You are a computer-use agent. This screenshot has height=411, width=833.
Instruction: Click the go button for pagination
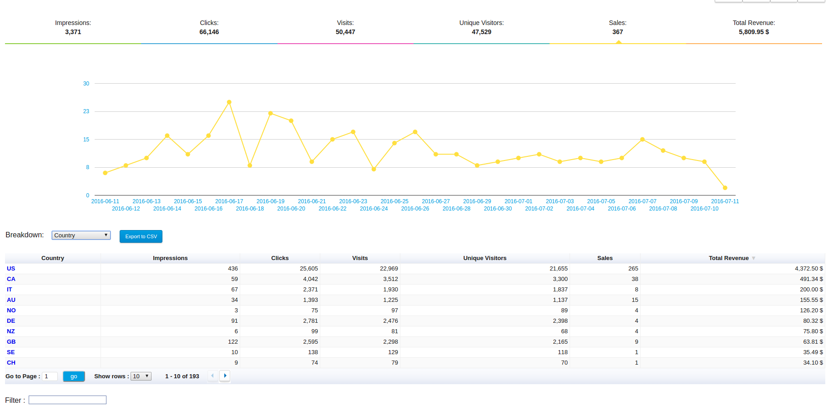tap(74, 376)
